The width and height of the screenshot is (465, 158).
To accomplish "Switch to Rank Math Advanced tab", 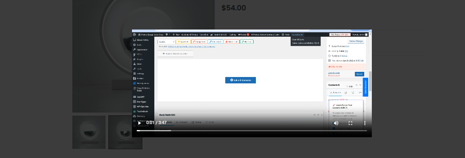I will tap(182, 122).
